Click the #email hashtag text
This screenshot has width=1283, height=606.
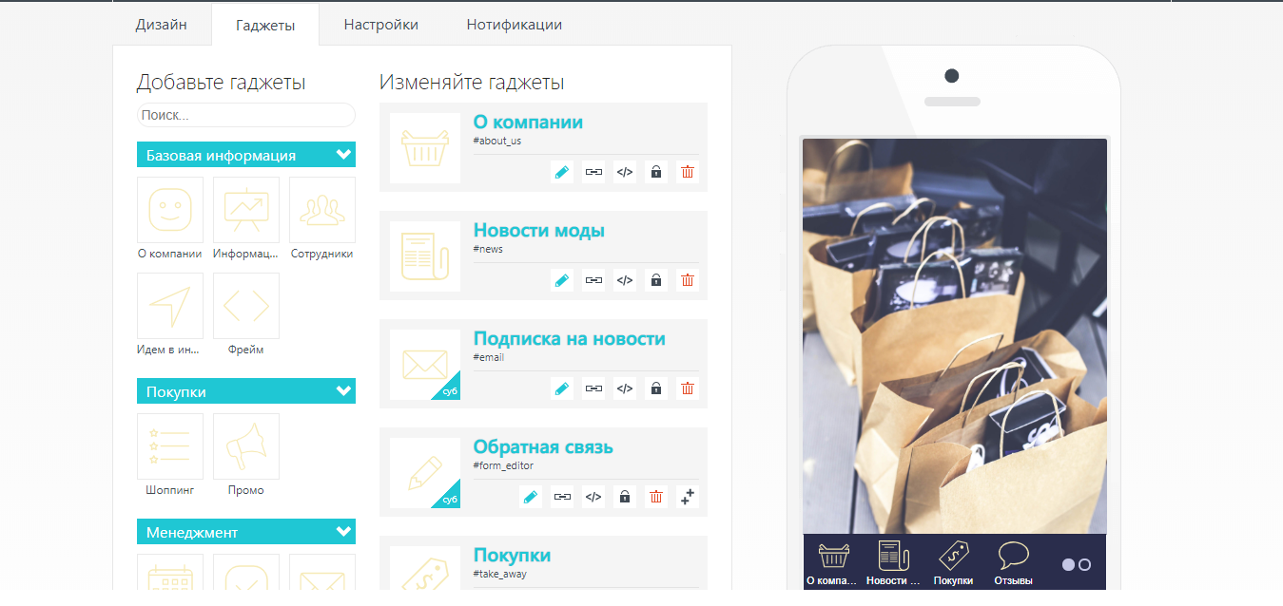click(489, 357)
